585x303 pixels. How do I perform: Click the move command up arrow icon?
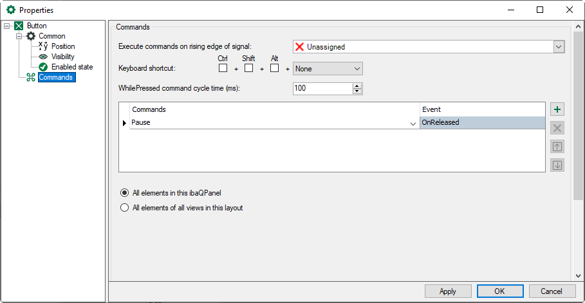[557, 147]
